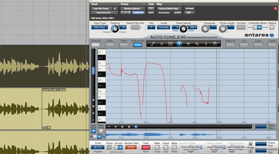The height and width of the screenshot is (154, 279).
Task: Click the Nudge up arrow
Action: point(251,144)
